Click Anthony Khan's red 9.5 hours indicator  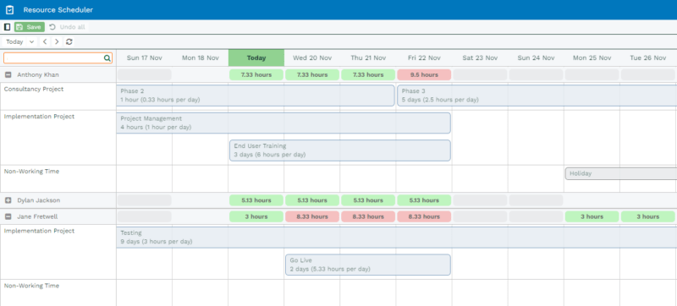(424, 75)
